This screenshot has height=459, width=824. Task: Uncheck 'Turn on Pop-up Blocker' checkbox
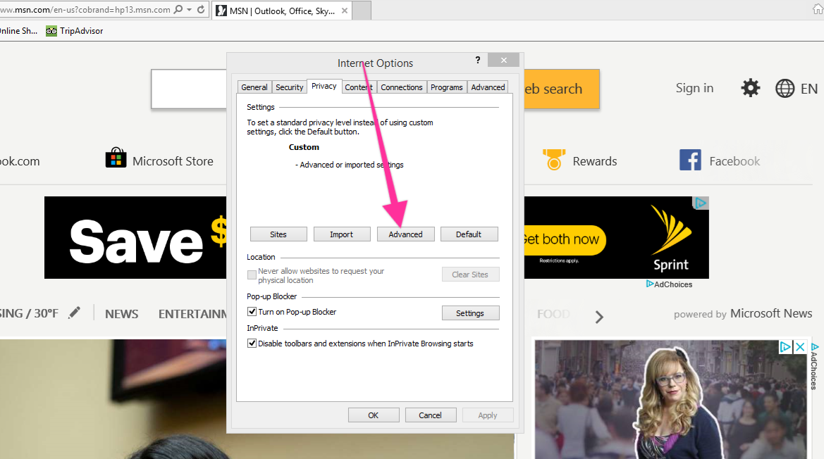point(252,312)
